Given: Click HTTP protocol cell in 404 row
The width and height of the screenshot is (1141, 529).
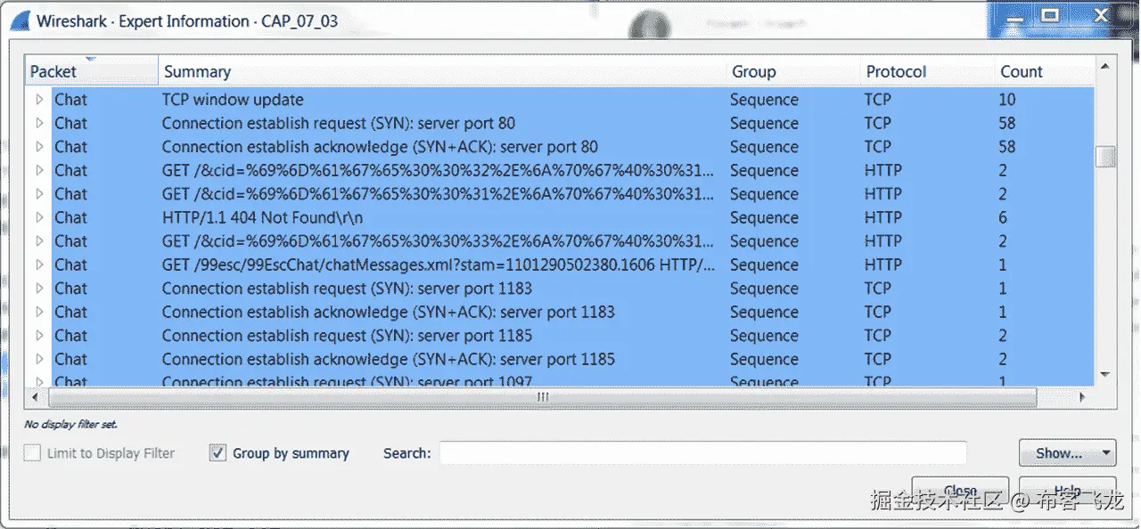Looking at the screenshot, I should (x=882, y=217).
